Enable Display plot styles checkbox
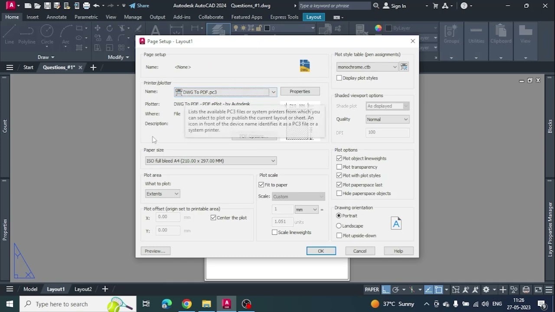 click(x=339, y=78)
